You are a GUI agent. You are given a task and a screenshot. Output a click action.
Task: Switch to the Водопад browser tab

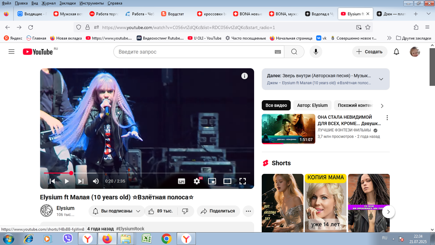pyautogui.click(x=319, y=14)
